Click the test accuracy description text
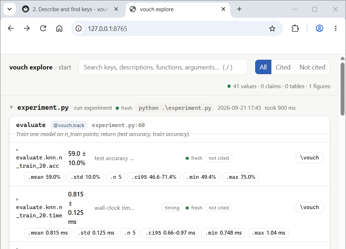 114,158
